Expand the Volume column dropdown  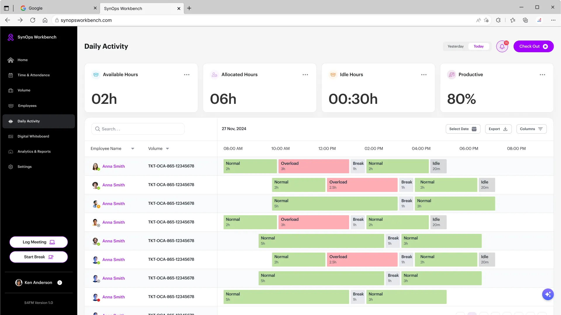click(x=167, y=148)
